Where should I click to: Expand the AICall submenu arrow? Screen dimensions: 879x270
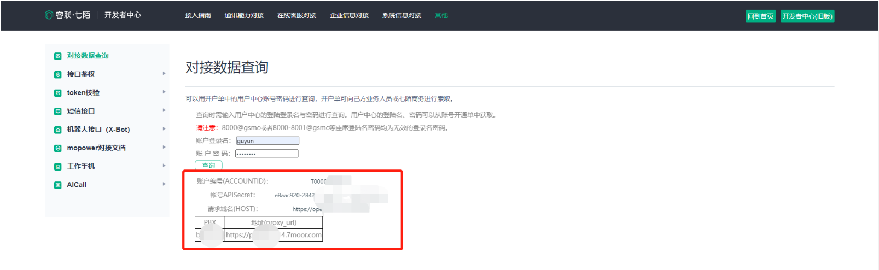[x=164, y=184]
